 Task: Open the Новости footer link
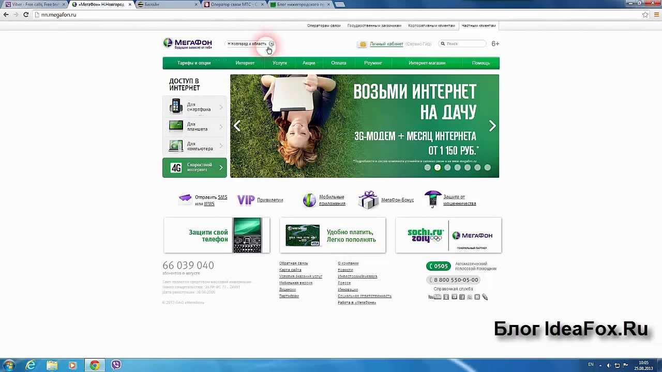click(345, 270)
